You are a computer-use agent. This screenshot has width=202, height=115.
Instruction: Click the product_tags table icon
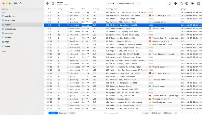pyautogui.click(x=3, y=29)
